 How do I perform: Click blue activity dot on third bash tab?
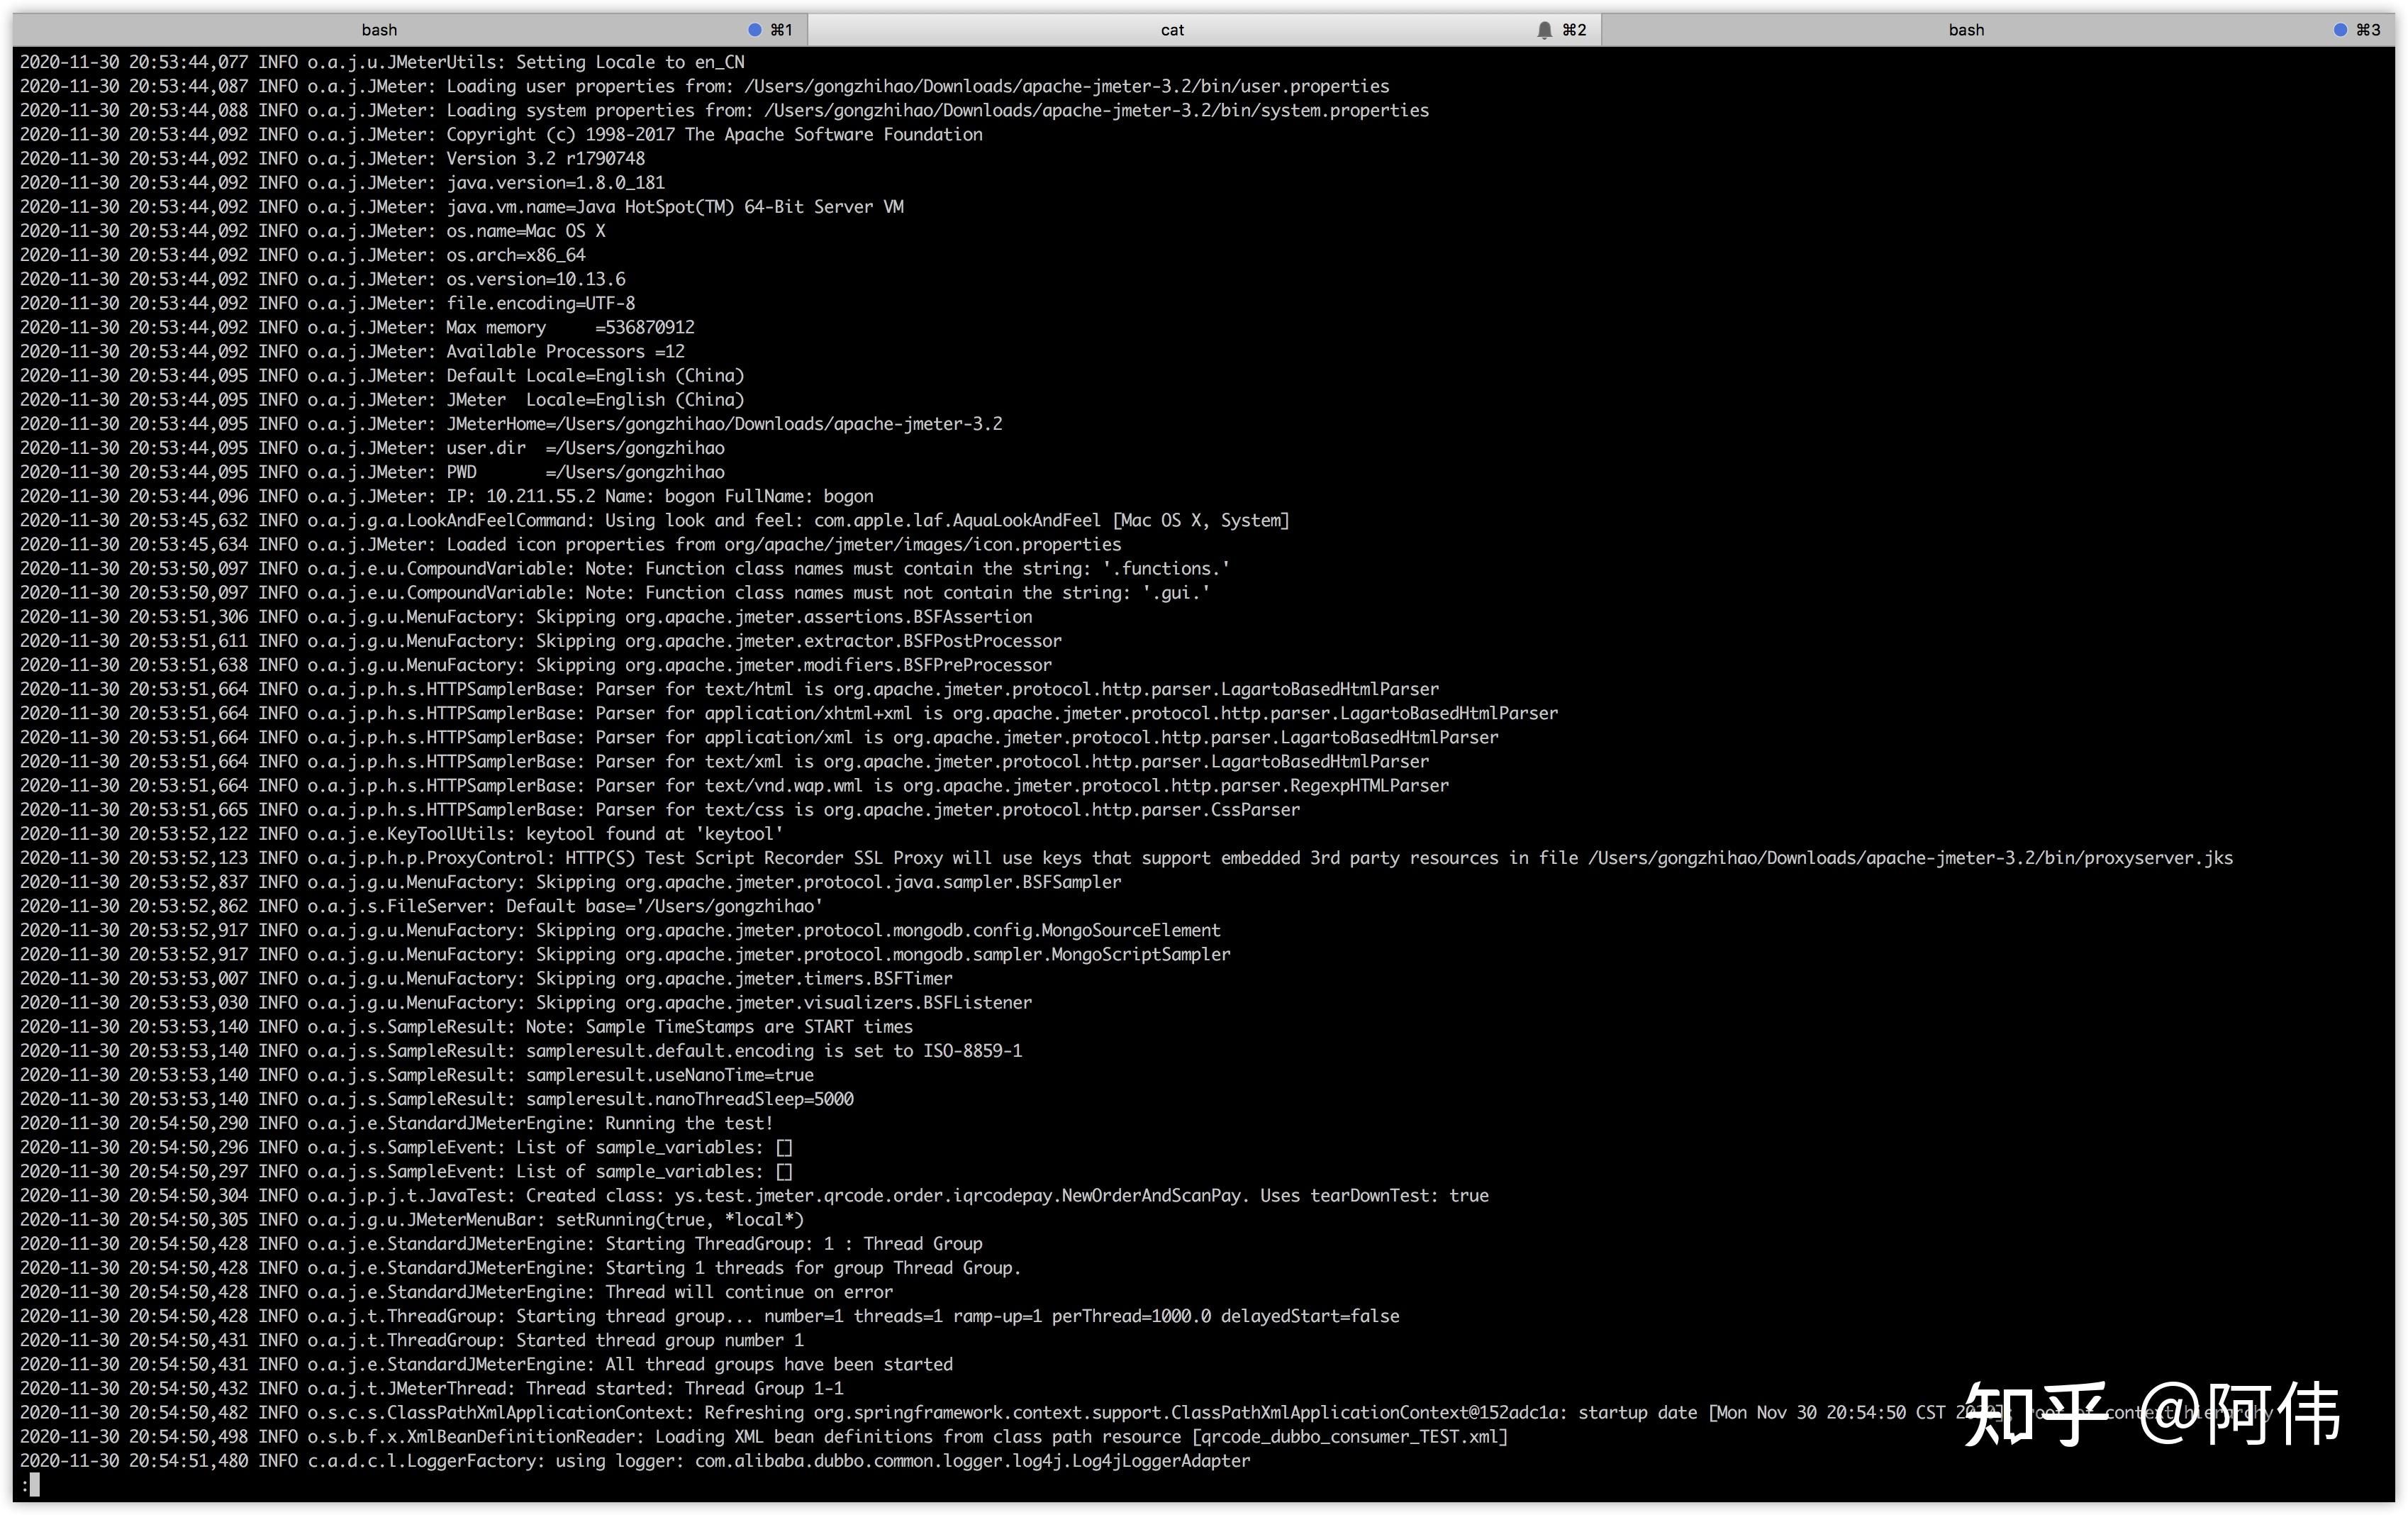pos(2340,30)
